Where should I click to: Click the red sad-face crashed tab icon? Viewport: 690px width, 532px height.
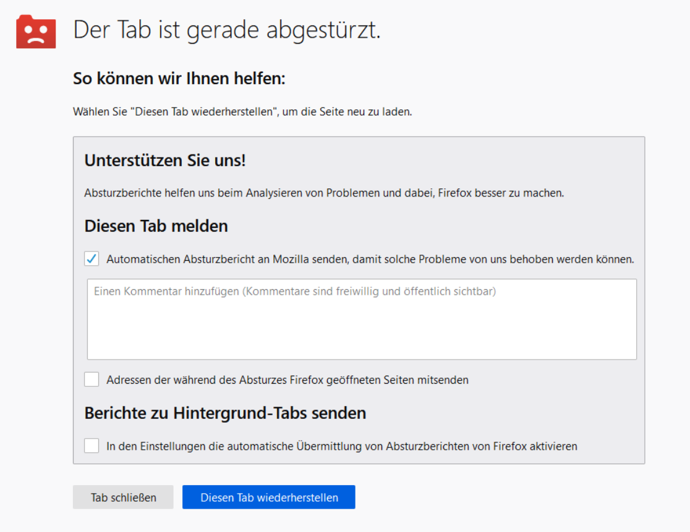36,32
